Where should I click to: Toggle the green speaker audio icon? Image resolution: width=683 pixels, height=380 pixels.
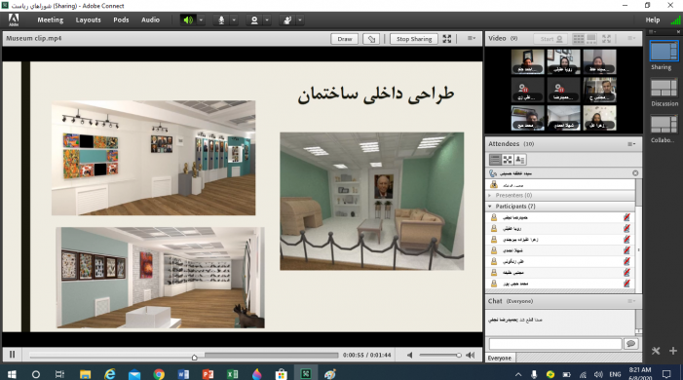pos(188,20)
